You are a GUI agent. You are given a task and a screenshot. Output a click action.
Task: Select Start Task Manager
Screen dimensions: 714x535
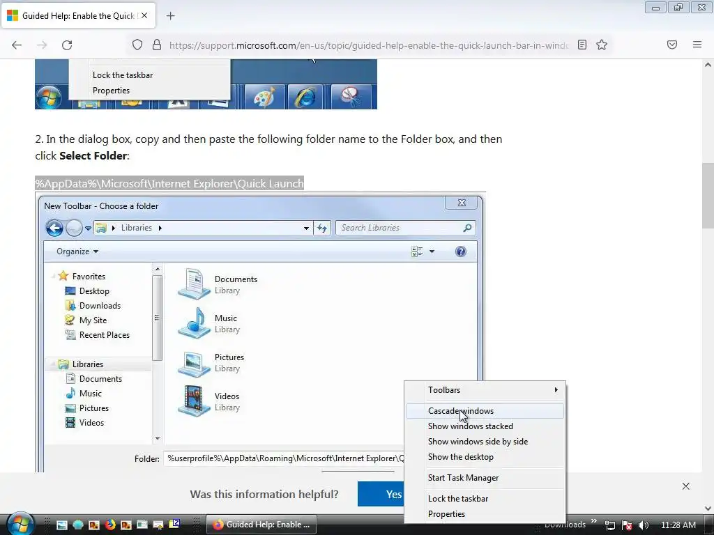tap(485, 478)
